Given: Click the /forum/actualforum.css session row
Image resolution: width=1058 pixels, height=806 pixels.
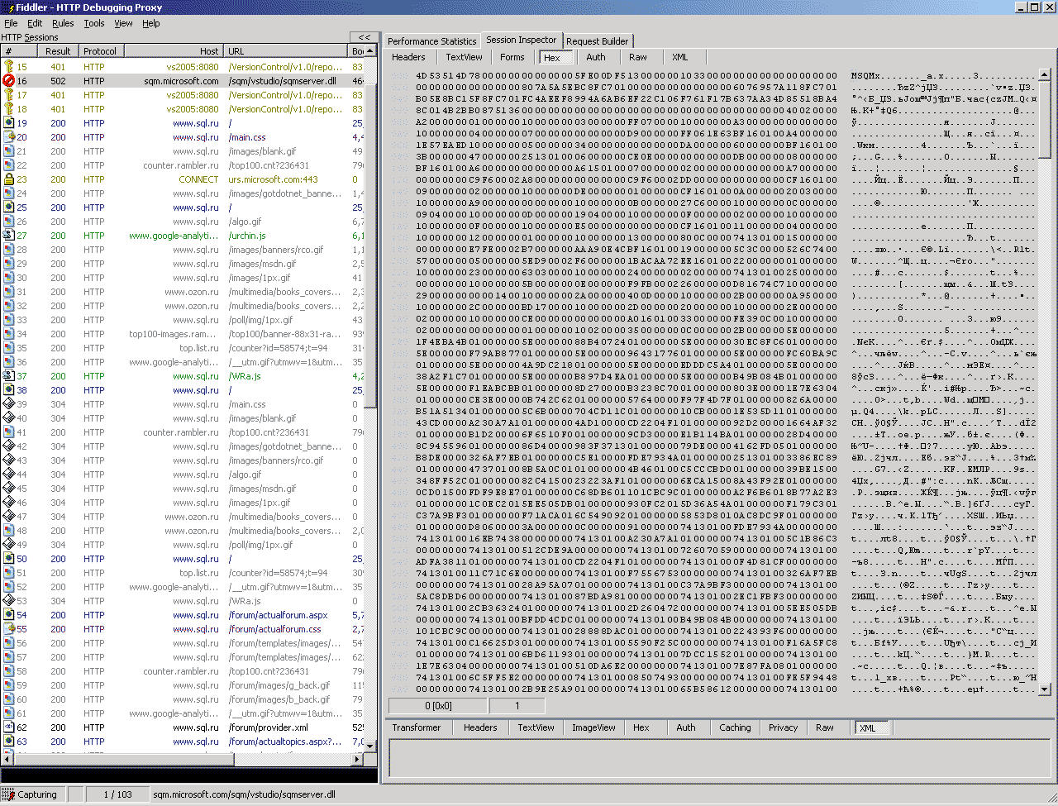Looking at the screenshot, I should 182,629.
